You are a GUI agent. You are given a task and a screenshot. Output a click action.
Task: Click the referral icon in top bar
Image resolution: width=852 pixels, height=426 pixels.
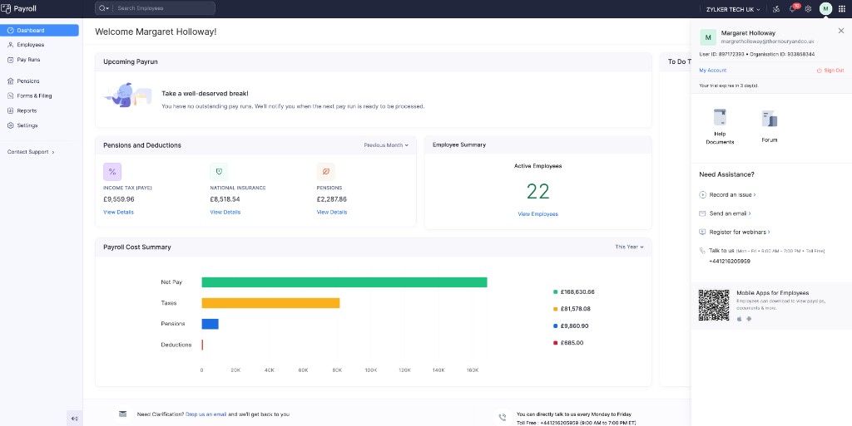[776, 8]
